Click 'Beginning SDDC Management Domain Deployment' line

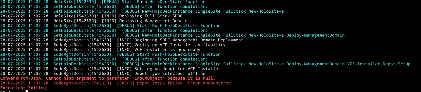[122, 40]
